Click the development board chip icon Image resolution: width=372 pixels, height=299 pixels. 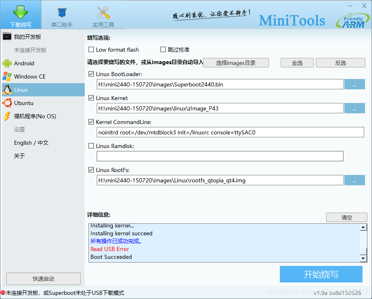7,36
